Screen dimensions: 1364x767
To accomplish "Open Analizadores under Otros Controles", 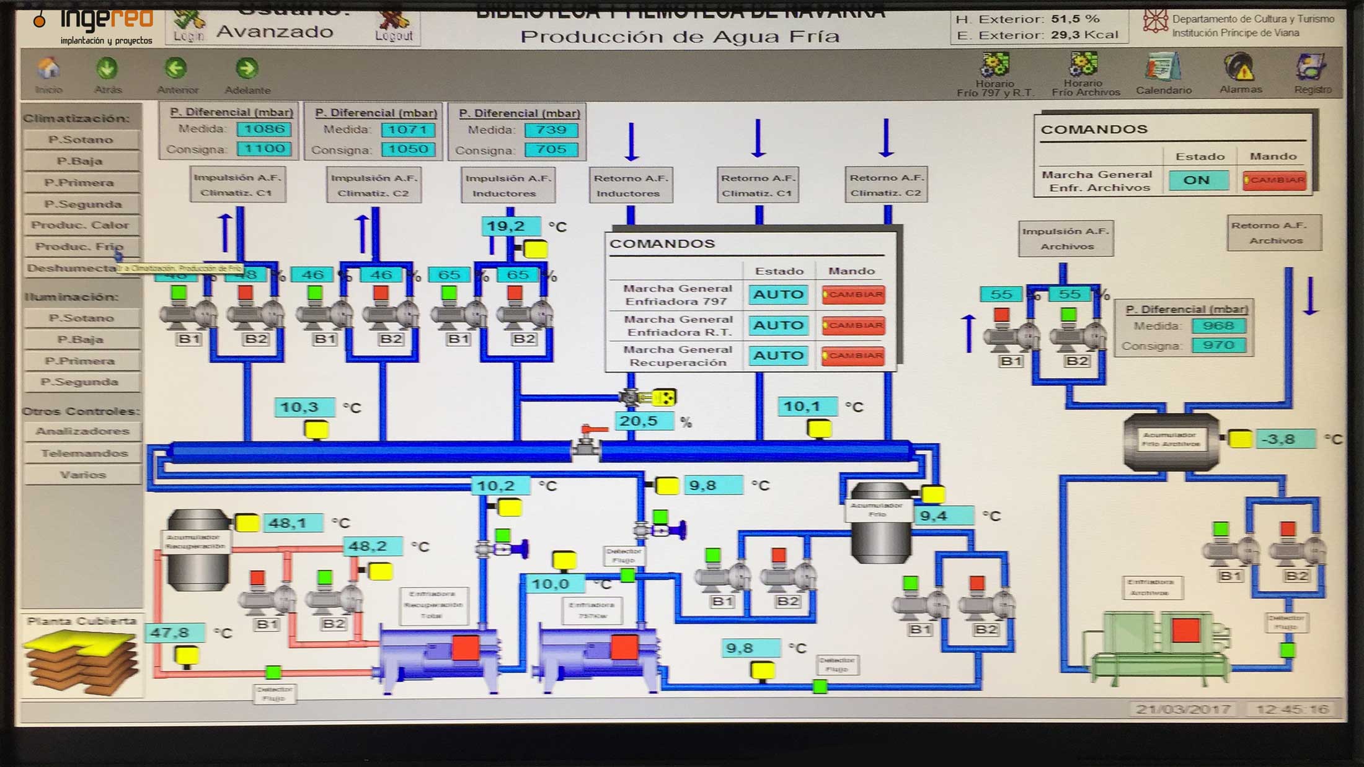I will tap(82, 431).
